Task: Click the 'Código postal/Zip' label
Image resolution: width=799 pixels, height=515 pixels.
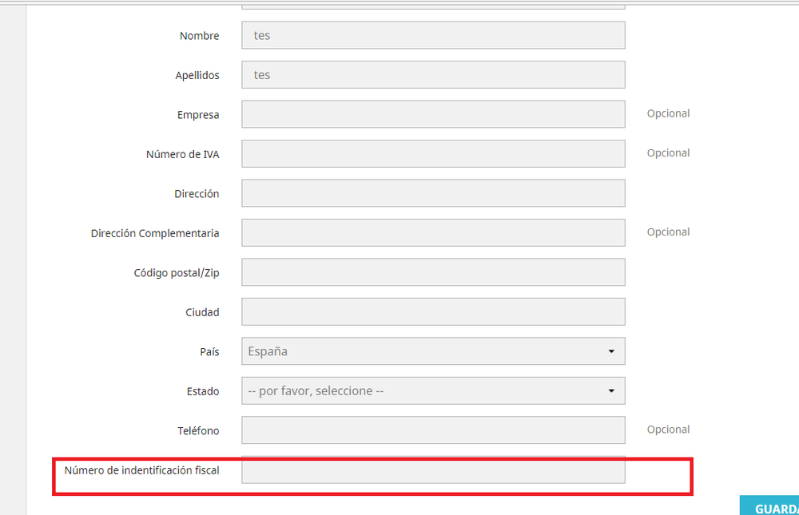Action: [177, 273]
